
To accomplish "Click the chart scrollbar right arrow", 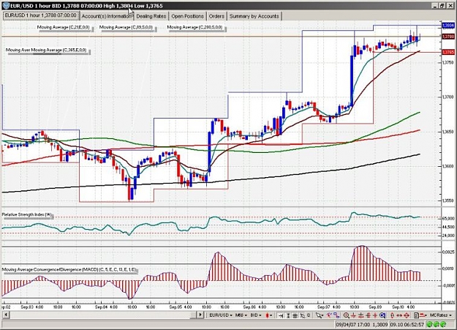I will (200, 315).
